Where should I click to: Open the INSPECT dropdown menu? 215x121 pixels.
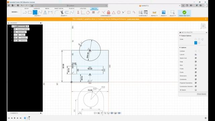(x=154, y=16)
